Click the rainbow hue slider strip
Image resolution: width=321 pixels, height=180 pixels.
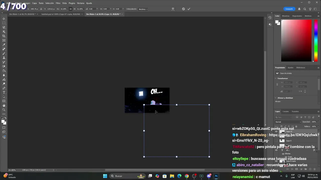(x=316, y=40)
